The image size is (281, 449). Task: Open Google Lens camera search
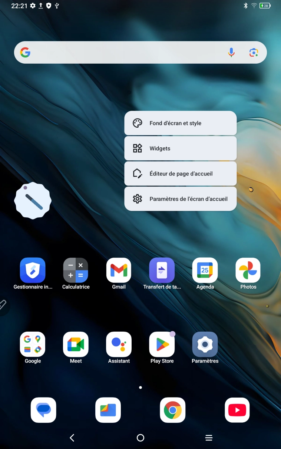pyautogui.click(x=254, y=53)
